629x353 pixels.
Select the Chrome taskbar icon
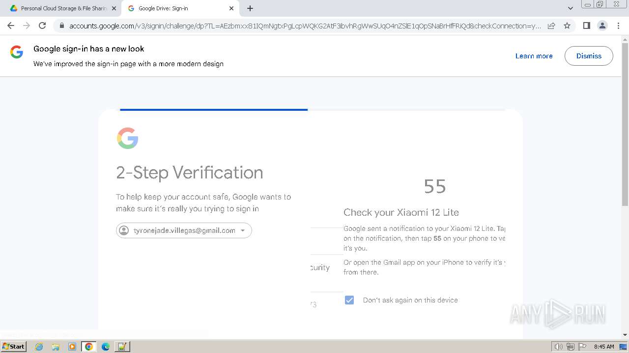click(89, 347)
